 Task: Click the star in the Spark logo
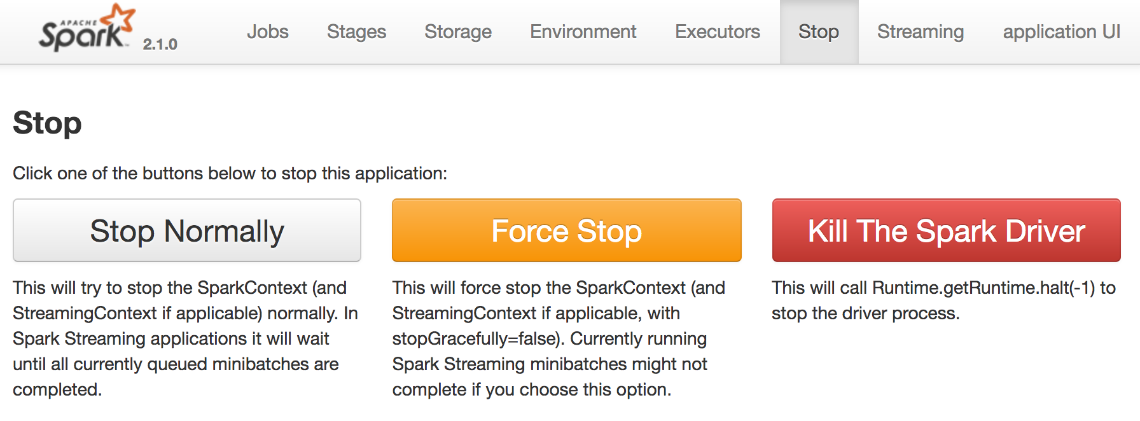(x=121, y=17)
